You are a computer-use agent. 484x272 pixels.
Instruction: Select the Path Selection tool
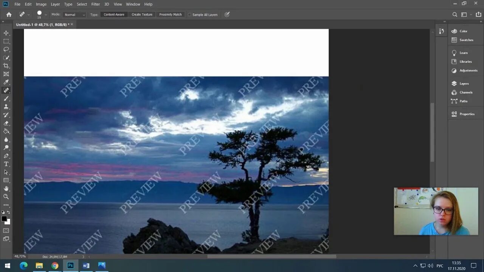pyautogui.click(x=6, y=172)
